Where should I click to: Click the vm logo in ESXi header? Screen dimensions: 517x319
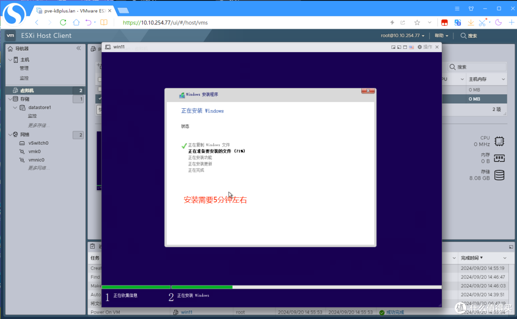(11, 35)
